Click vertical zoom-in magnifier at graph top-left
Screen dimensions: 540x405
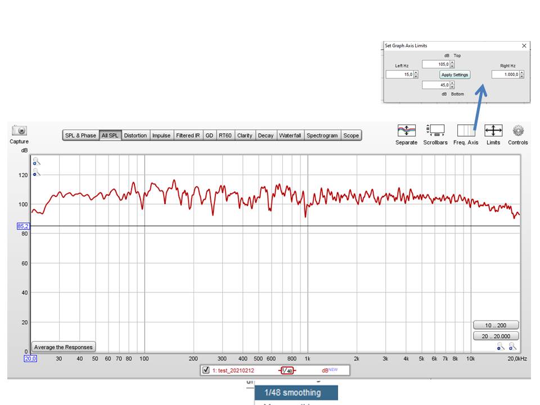37,162
